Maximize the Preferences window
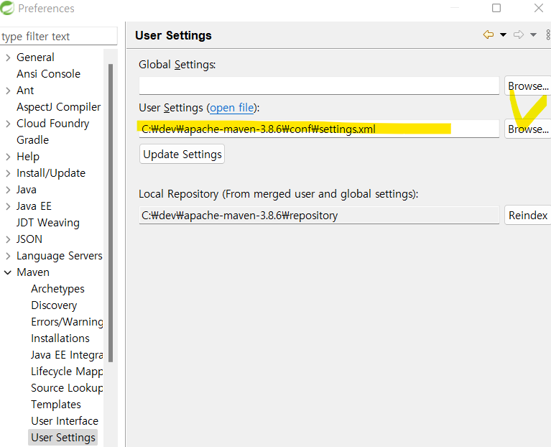Viewport: 551px width, 447px height. 496,8
